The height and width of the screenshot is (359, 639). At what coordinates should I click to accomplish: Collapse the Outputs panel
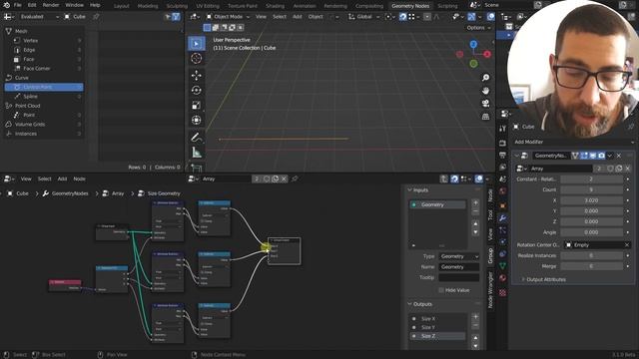pyautogui.click(x=409, y=304)
